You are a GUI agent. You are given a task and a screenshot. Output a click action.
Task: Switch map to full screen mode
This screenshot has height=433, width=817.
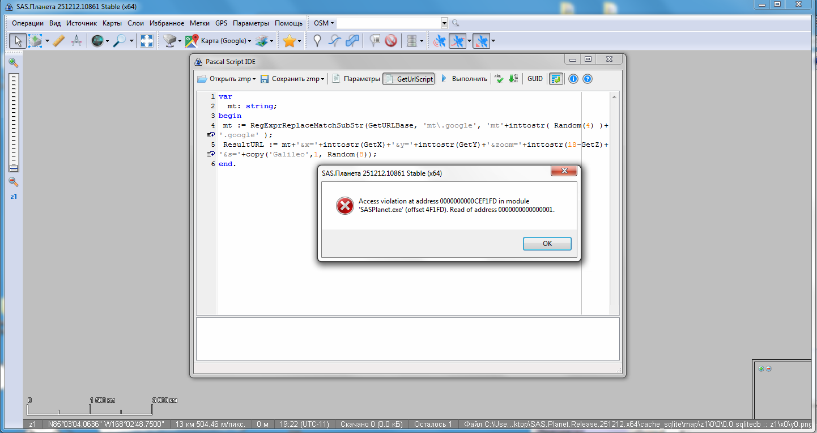(147, 41)
